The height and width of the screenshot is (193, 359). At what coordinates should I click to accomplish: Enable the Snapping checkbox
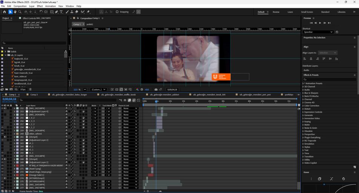click(117, 12)
